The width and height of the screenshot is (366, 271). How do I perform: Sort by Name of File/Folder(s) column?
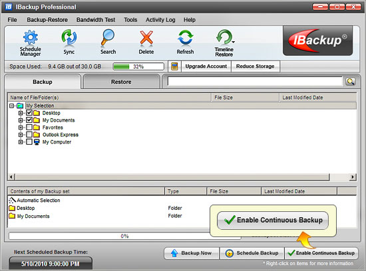pos(110,98)
